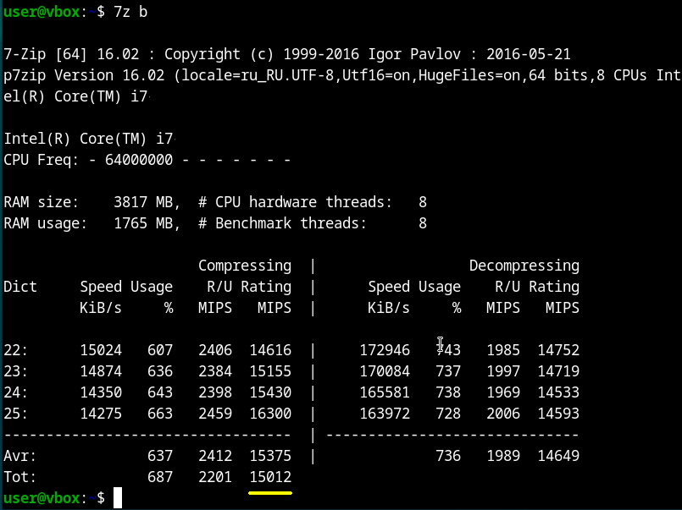Click the "Dict" column header
This screenshot has width=682, height=510.
tap(20, 287)
